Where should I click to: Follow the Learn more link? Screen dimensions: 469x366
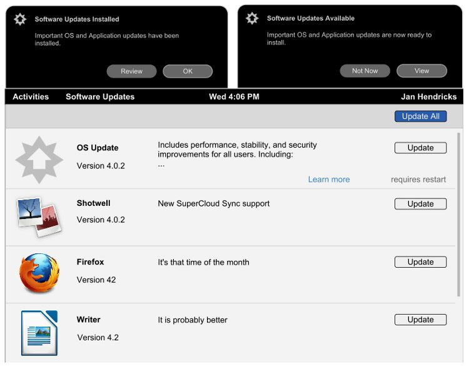click(329, 180)
